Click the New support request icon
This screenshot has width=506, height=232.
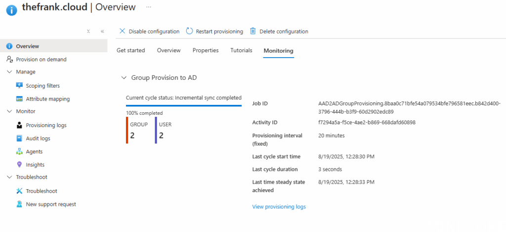click(x=19, y=204)
